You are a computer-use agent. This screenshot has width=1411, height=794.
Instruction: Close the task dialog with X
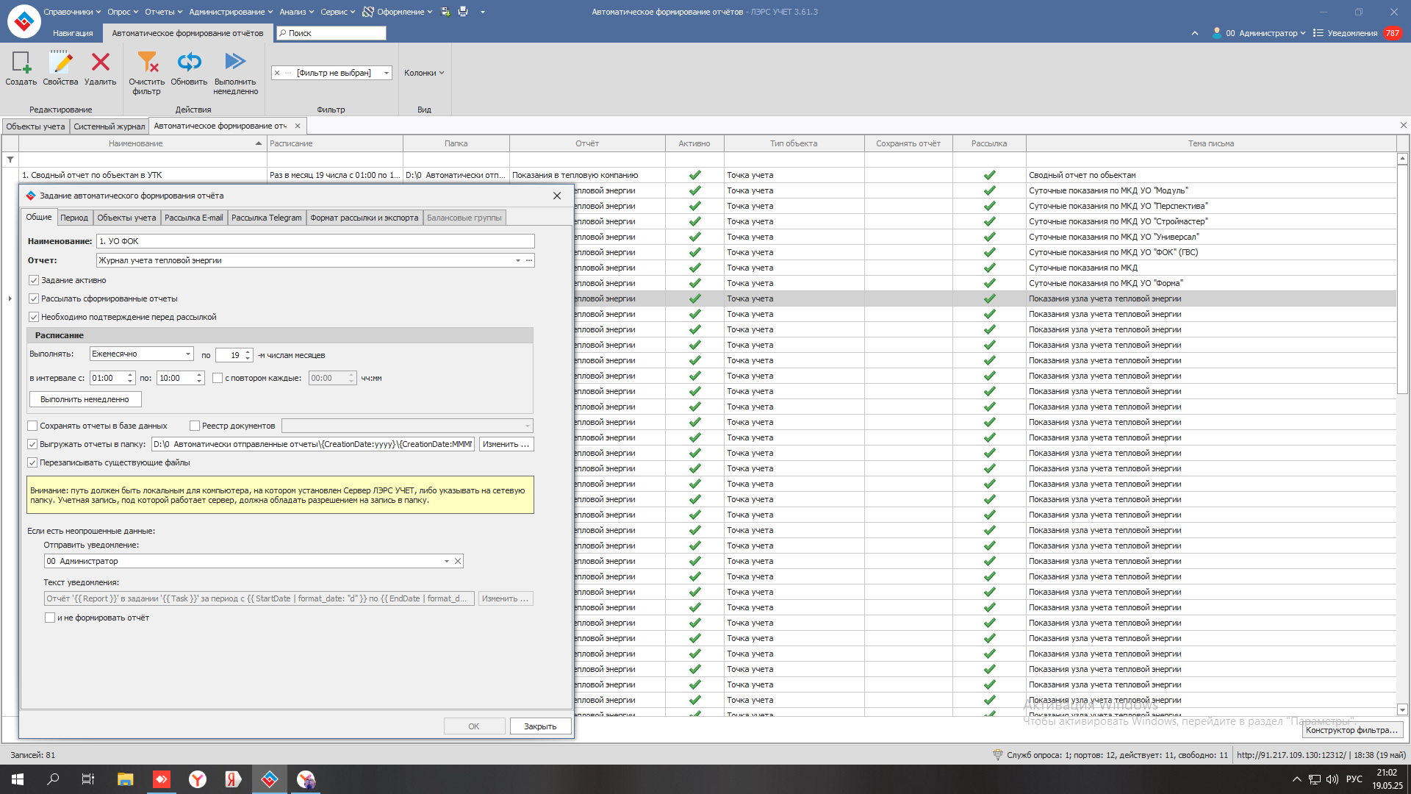(x=557, y=196)
